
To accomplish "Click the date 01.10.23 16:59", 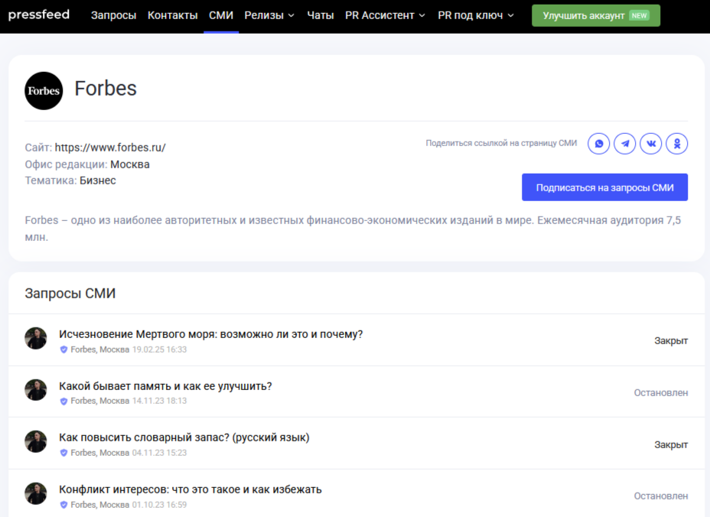I will [159, 505].
